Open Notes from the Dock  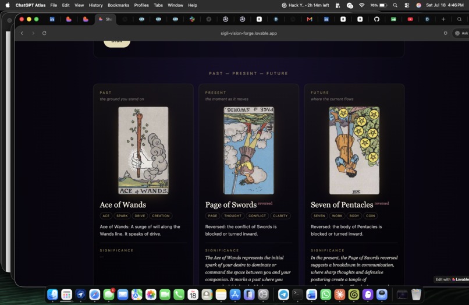(221, 295)
